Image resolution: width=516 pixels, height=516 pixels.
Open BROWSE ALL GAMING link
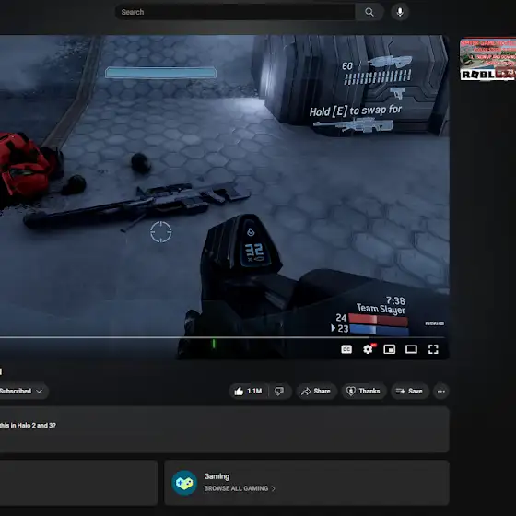pos(240,488)
